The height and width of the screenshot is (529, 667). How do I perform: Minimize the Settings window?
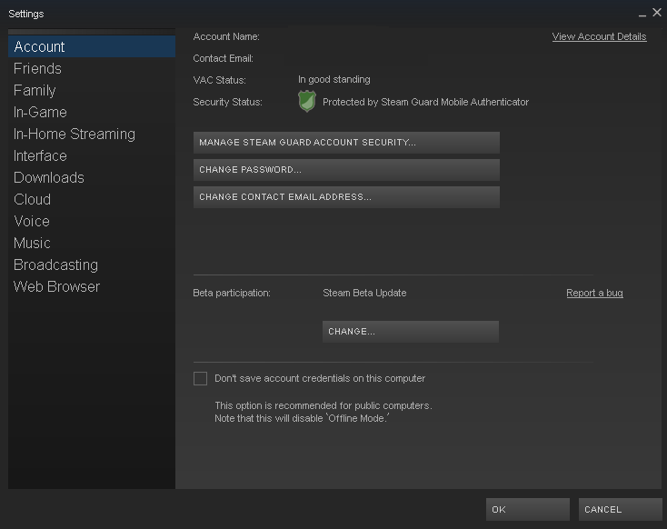point(642,14)
